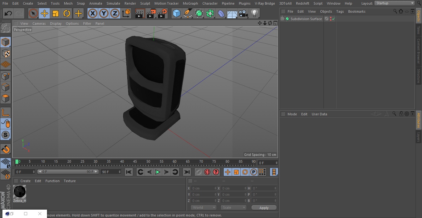Image resolution: width=422 pixels, height=218 pixels.
Task: Open the World coordinate system dropdown
Action: (x=204, y=207)
